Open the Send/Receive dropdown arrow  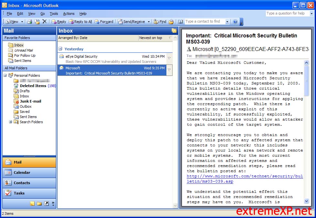click(149, 22)
